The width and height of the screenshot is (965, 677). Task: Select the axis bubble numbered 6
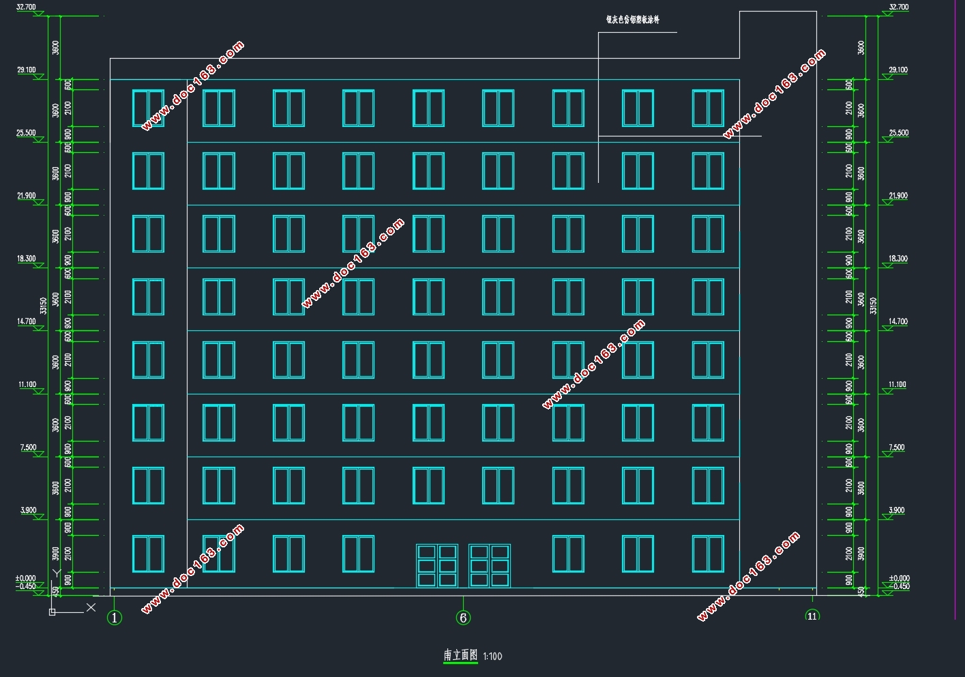[x=463, y=618]
